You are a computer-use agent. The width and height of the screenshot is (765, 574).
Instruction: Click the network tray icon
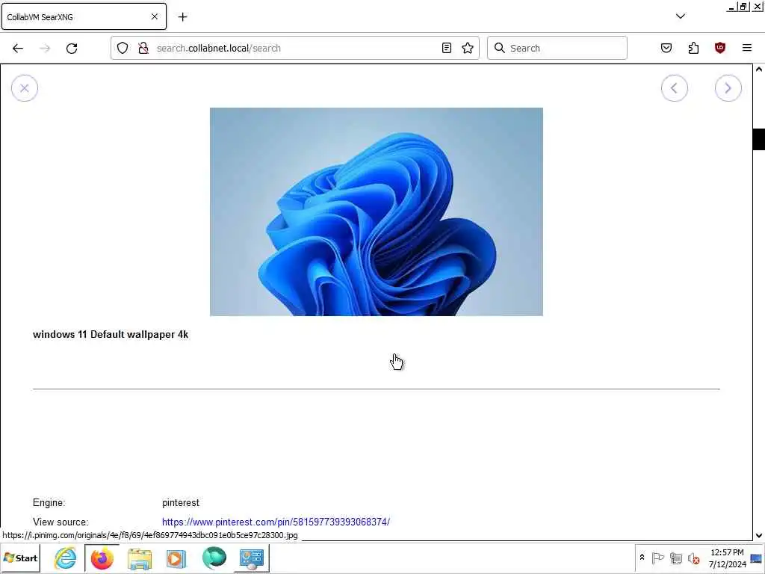tap(675, 558)
